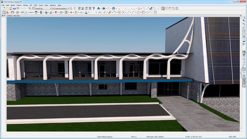Click the vertical scrollbar handle
This screenshot has width=247, height=139.
point(241,73)
